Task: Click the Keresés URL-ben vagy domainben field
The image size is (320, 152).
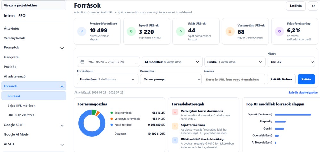Action: click(234, 79)
